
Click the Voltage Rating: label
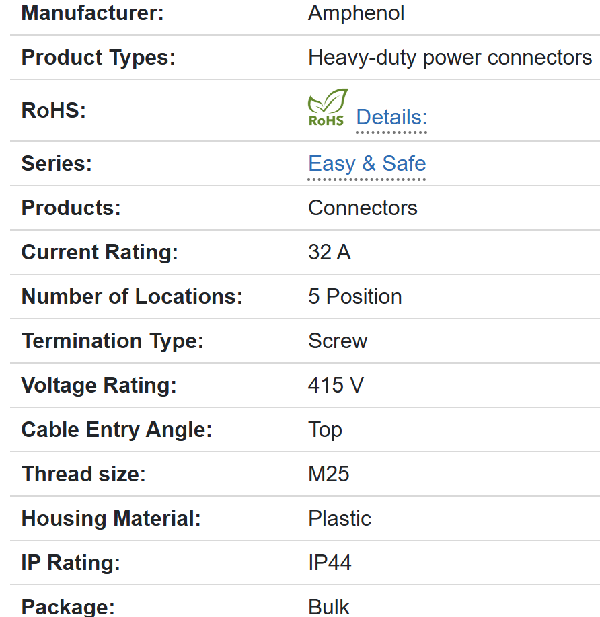coord(99,385)
